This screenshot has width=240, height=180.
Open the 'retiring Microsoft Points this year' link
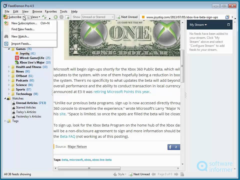[x=121, y=92]
